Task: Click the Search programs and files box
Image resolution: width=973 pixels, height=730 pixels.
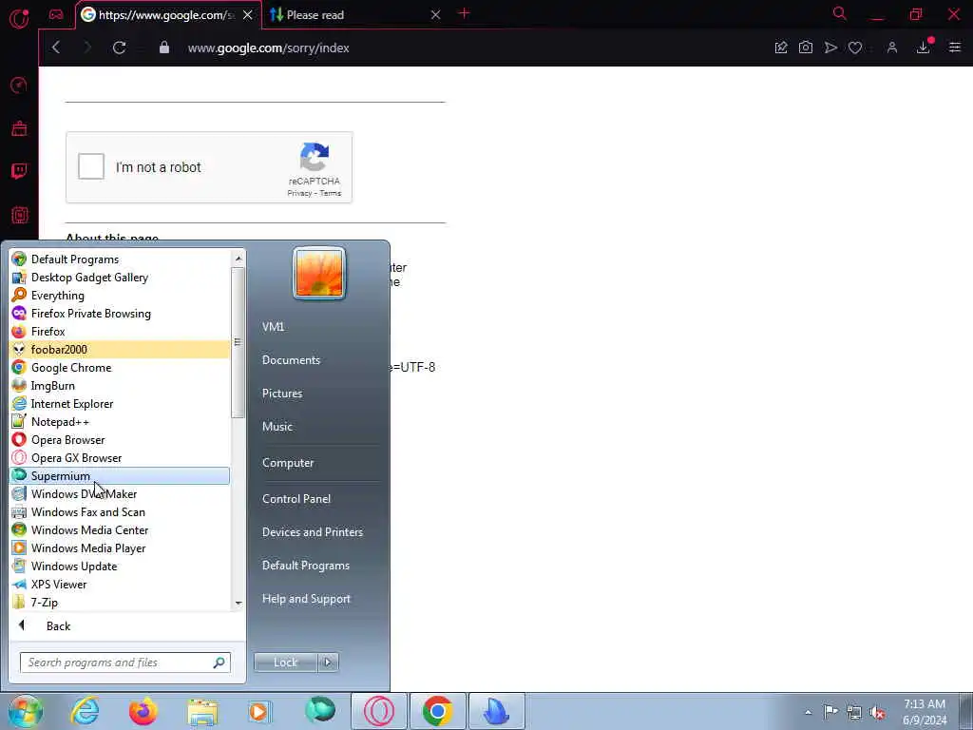Action: 124,663
